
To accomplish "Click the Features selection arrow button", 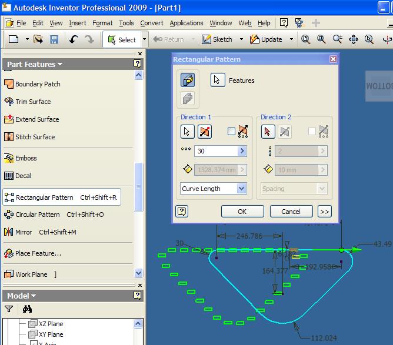I will coord(218,80).
